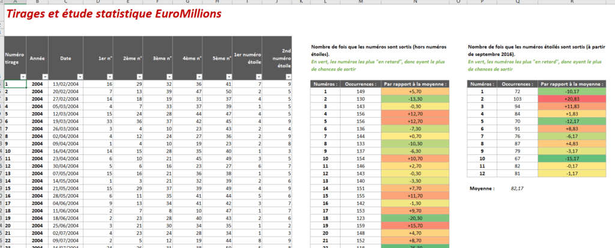Image resolution: width=615 pixels, height=248 pixels.
Task: Select the dark green cell -15,17
Action: [572, 159]
